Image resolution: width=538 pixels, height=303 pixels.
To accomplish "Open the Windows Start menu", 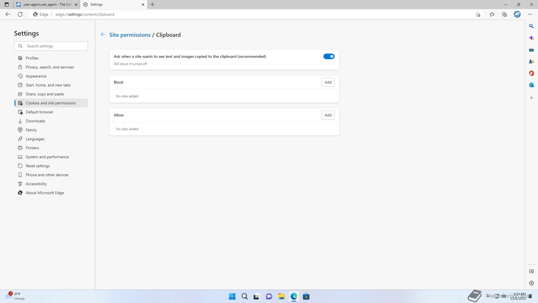I will coord(232,296).
